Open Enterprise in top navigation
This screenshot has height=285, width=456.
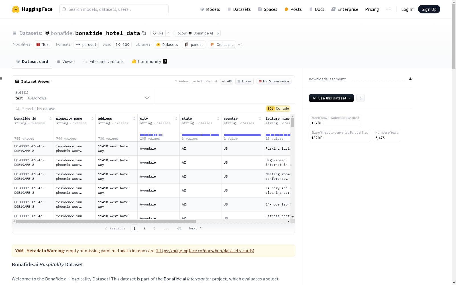pos(345,9)
